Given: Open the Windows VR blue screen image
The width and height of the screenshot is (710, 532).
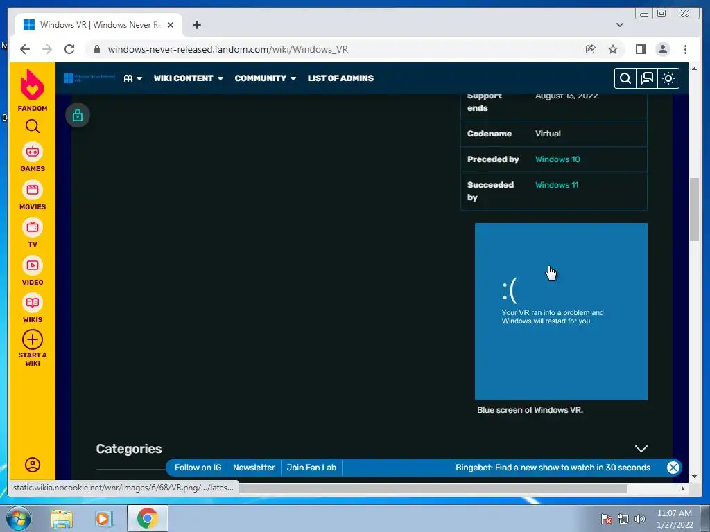Looking at the screenshot, I should 561,311.
